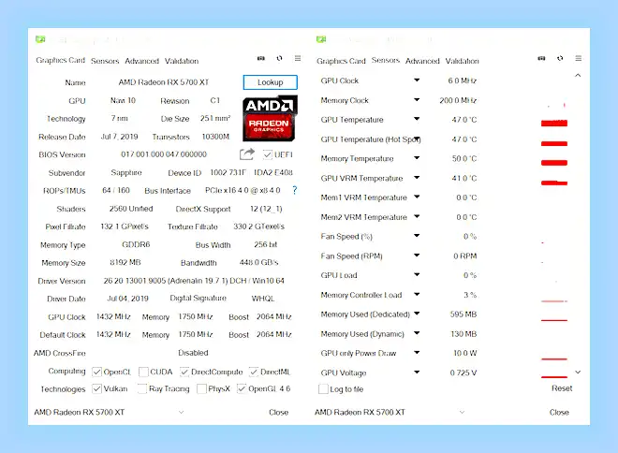The width and height of the screenshot is (618, 453).
Task: Click the AMD Radeon Graphics logo
Action: click(270, 119)
